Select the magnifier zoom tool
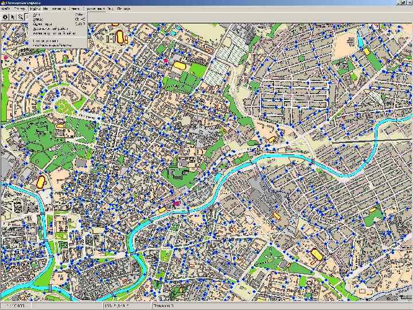 tap(20, 17)
